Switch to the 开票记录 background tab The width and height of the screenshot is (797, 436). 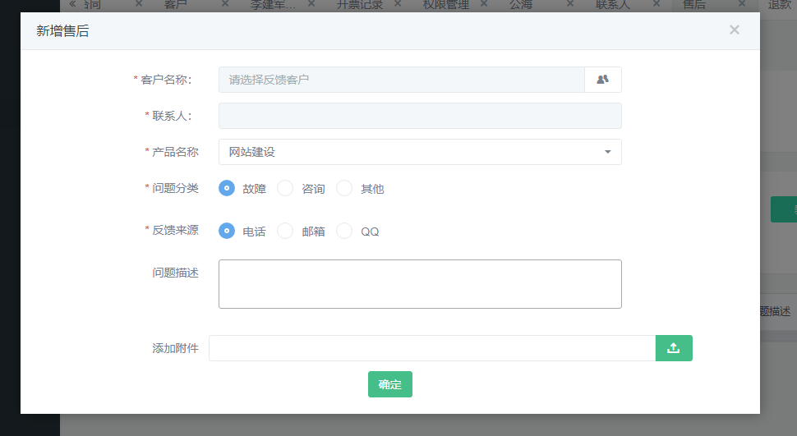(360, 5)
